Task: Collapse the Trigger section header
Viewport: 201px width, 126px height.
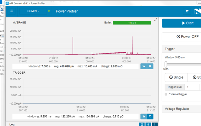Action: click(182, 49)
